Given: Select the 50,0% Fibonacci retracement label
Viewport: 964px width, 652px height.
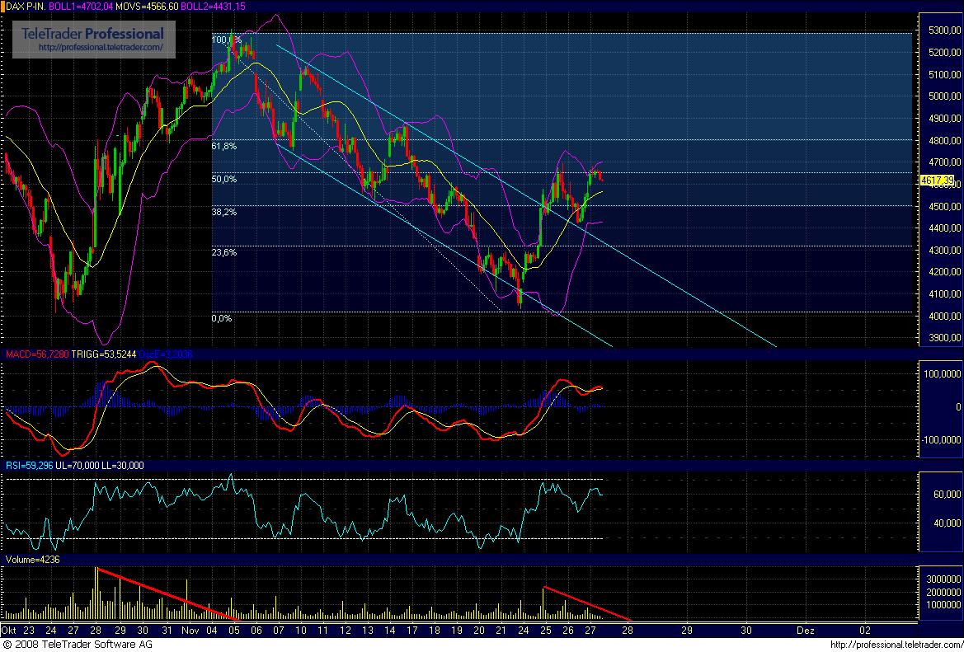Looking at the screenshot, I should [x=224, y=179].
